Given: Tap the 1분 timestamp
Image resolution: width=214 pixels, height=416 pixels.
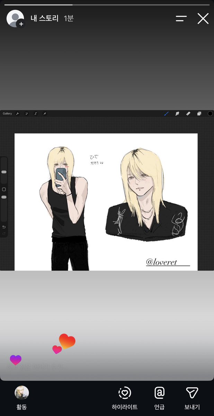Looking at the screenshot, I should click(69, 18).
